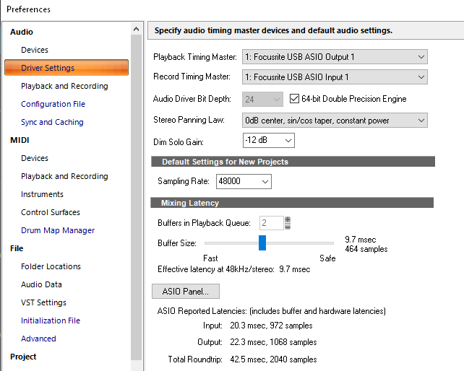Click the Buffers in Playback Queue stepper
Viewport: 464px width, 371px height.
point(288,223)
